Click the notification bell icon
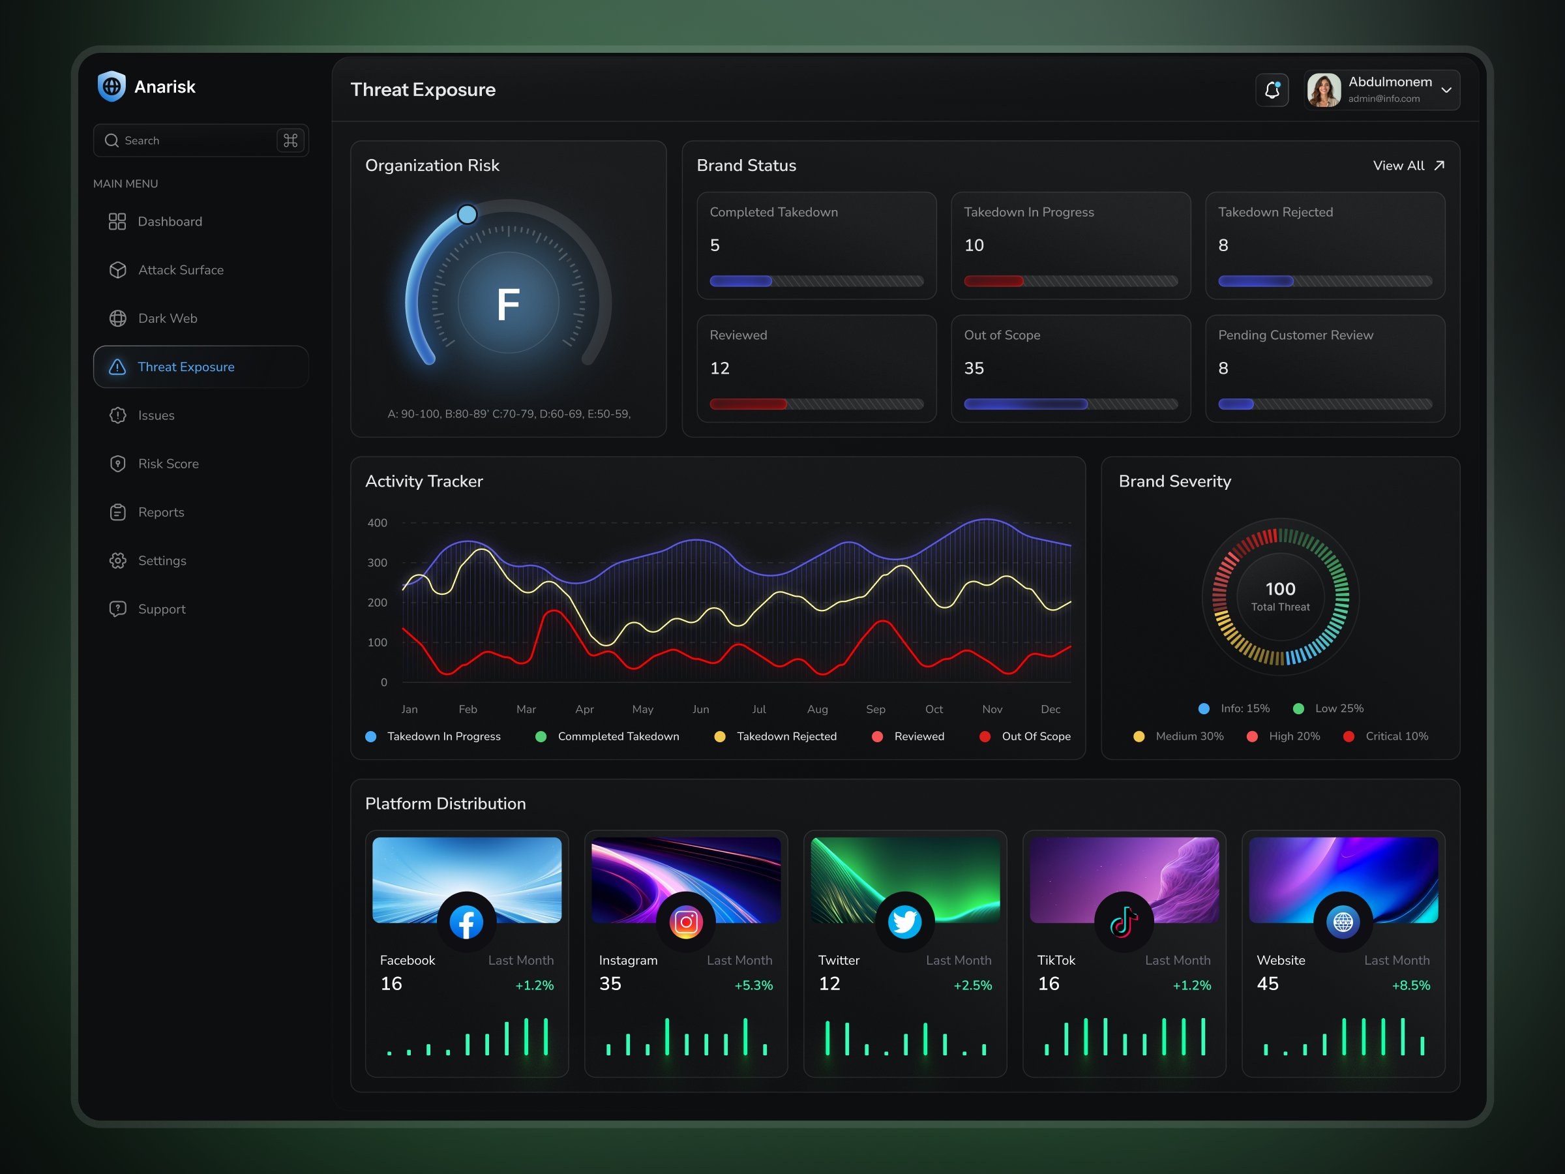1565x1174 pixels. click(1272, 90)
